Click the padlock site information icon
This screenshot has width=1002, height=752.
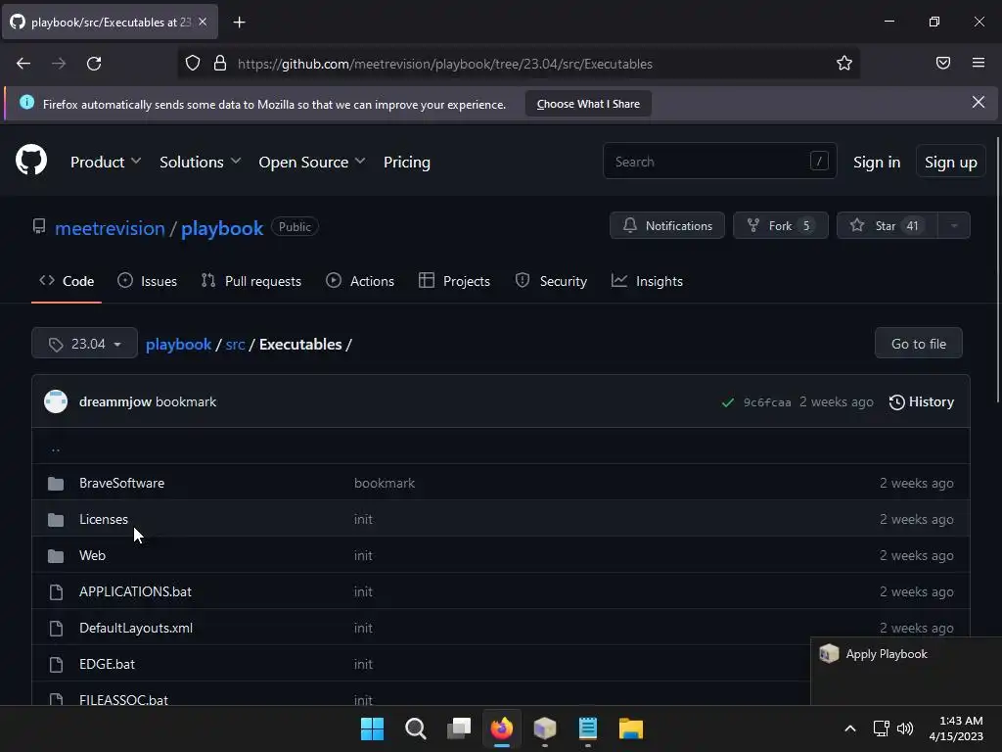point(220,64)
